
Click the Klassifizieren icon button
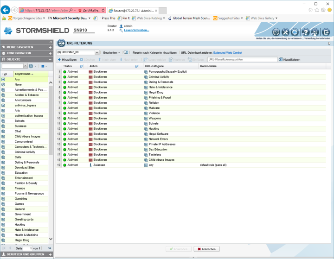coord(281,60)
